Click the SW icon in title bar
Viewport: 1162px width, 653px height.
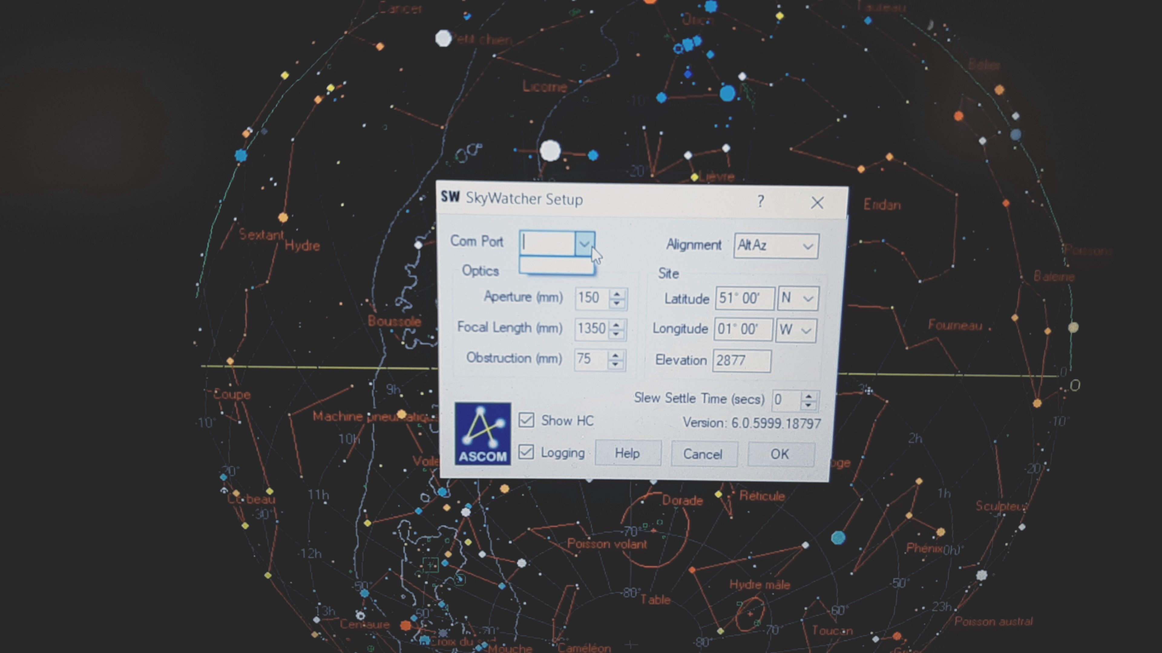450,197
